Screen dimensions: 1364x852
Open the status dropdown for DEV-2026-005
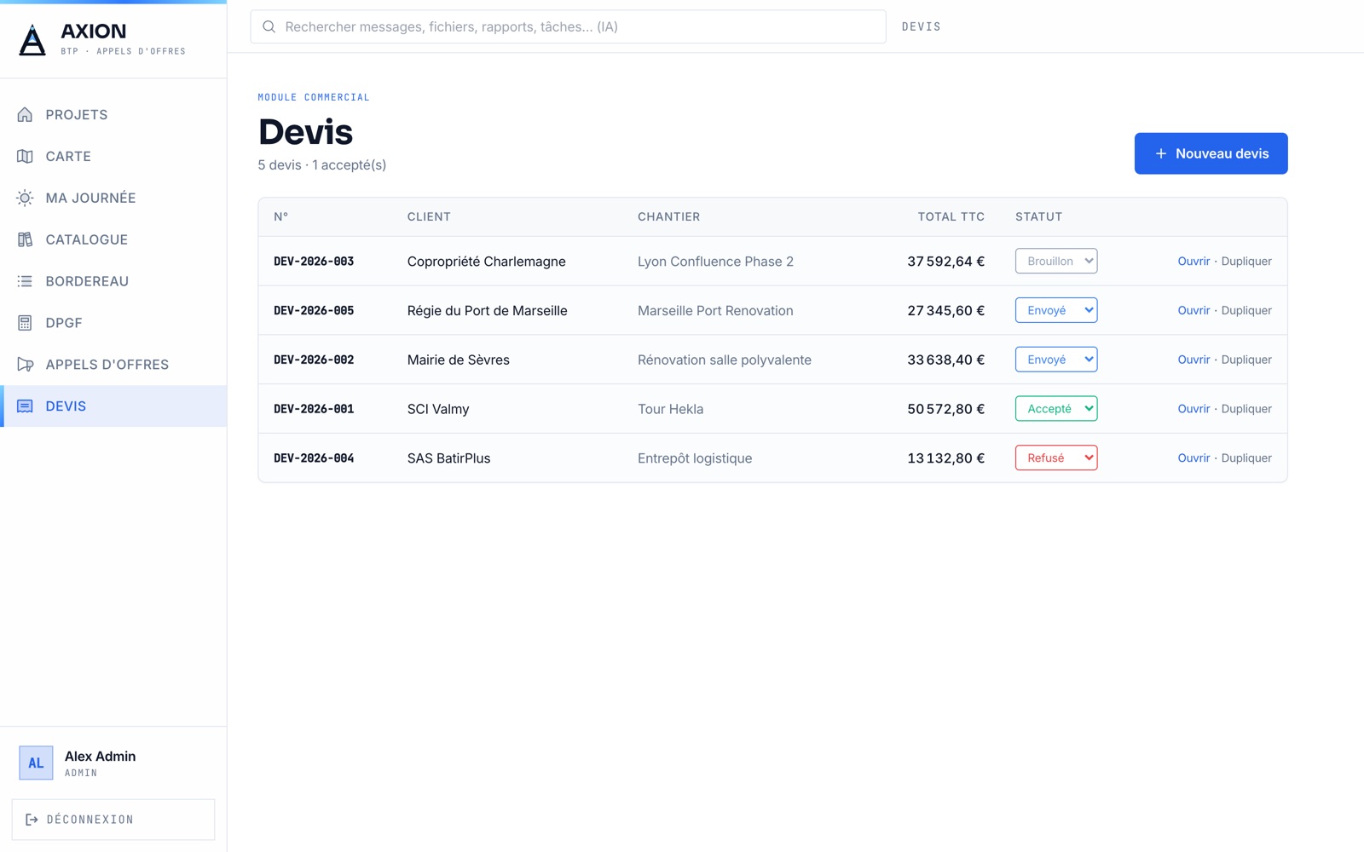tap(1056, 310)
